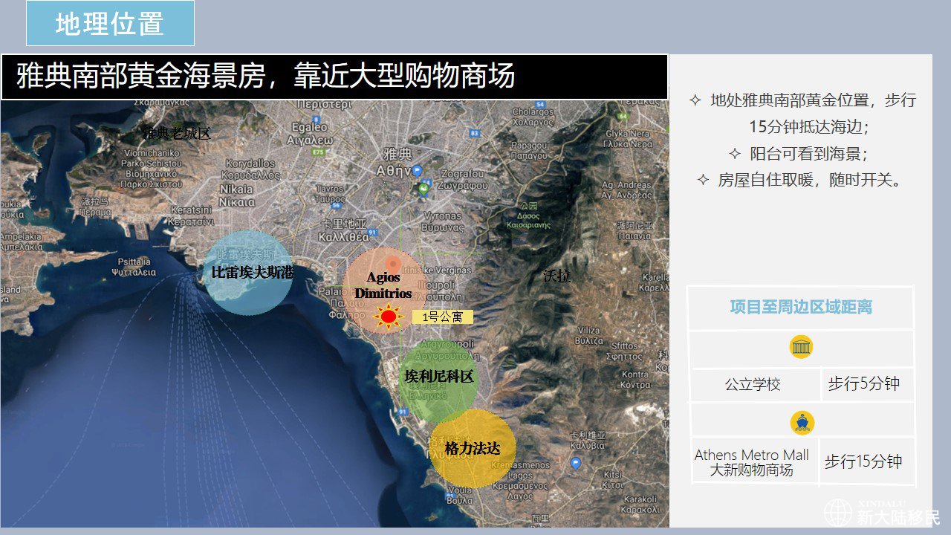
Task: Click the orange pin above Agios Dimitrios
Action: click(393, 265)
